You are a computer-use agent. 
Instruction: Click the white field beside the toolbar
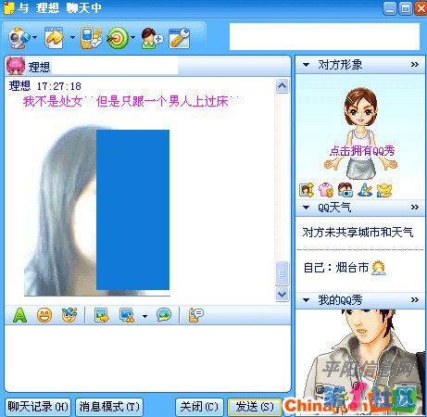click(x=324, y=36)
